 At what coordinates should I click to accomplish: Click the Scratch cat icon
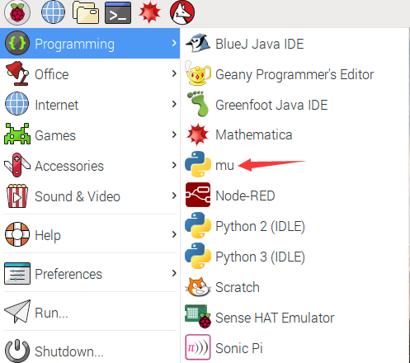[198, 287]
